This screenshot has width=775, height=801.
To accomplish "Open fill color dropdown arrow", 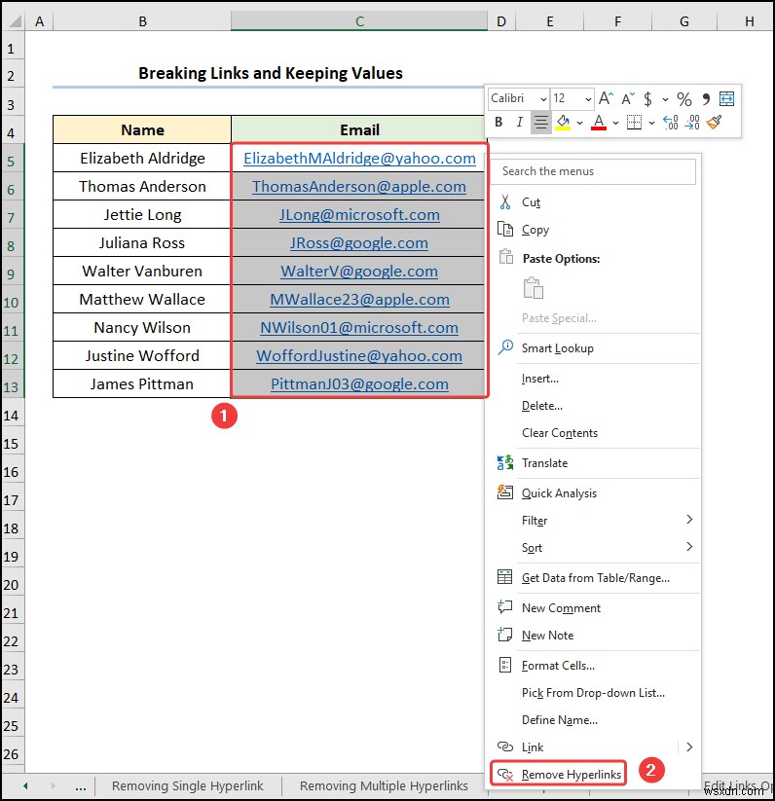I will coord(579,123).
